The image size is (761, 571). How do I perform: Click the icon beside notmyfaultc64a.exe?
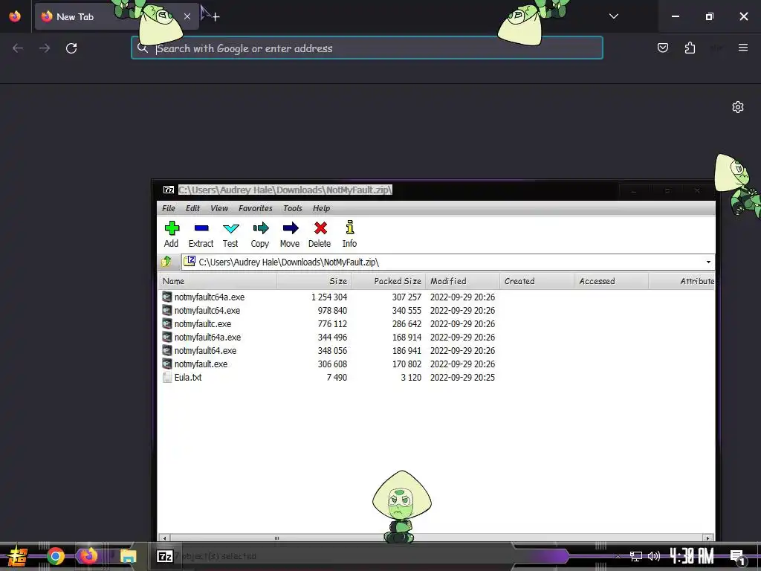click(167, 297)
